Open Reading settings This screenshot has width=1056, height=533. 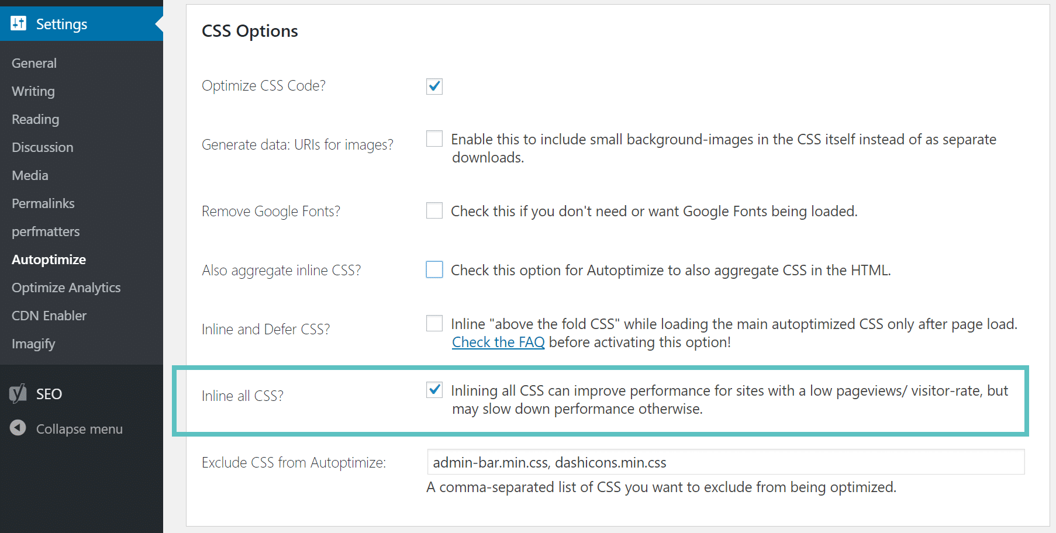pyautogui.click(x=35, y=119)
